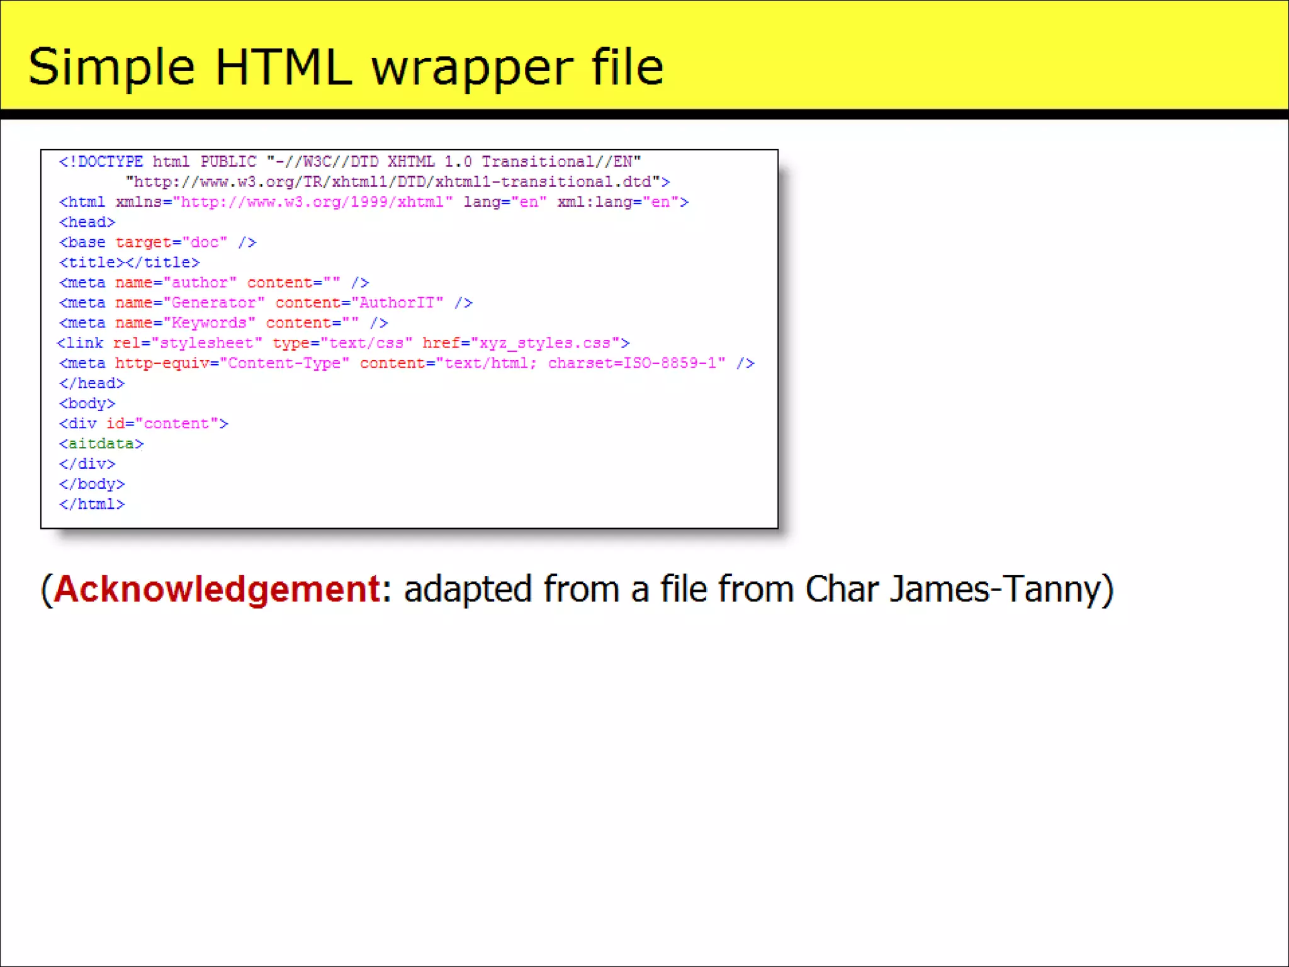The height and width of the screenshot is (967, 1289).
Task: Click the empty title tag line
Action: click(130, 263)
